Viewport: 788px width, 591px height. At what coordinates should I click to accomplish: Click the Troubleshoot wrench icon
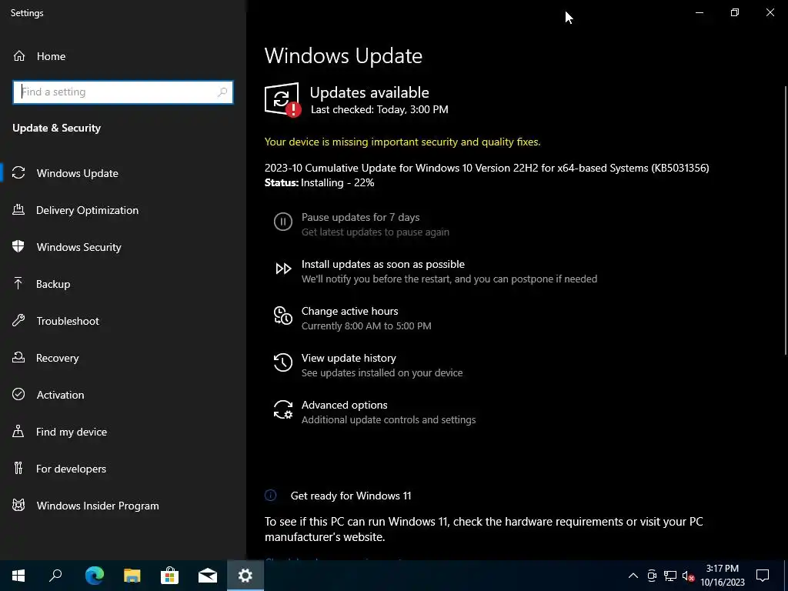point(18,321)
